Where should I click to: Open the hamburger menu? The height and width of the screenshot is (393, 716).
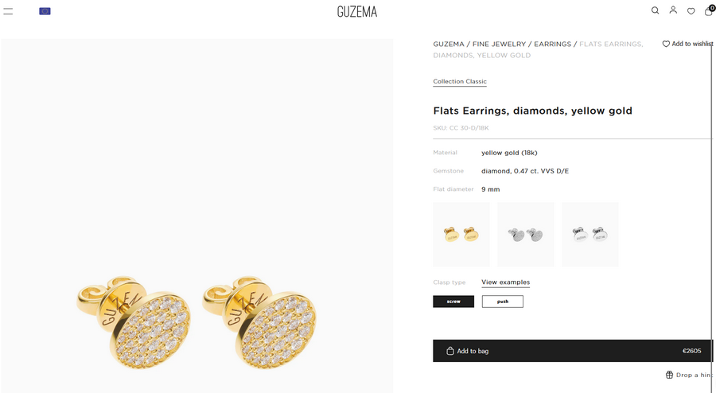pos(8,11)
